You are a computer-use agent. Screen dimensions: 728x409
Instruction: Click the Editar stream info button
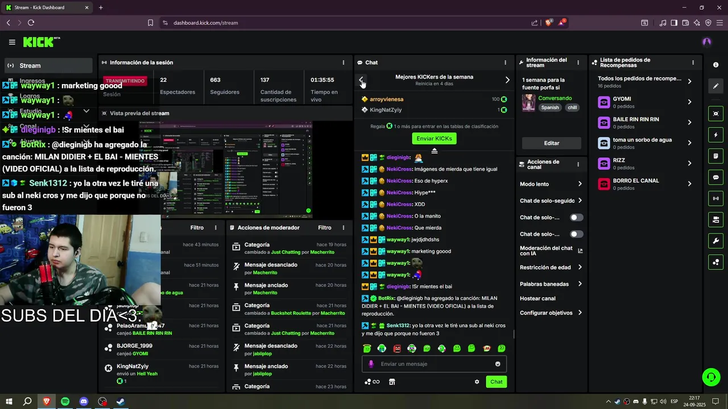coord(552,143)
